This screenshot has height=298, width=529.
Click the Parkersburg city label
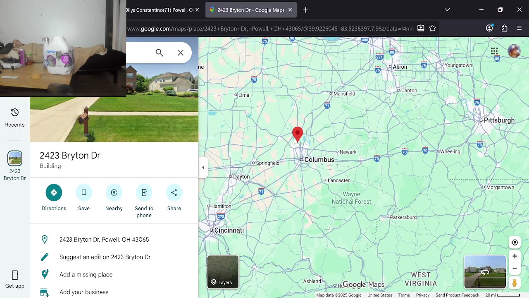pos(403,217)
